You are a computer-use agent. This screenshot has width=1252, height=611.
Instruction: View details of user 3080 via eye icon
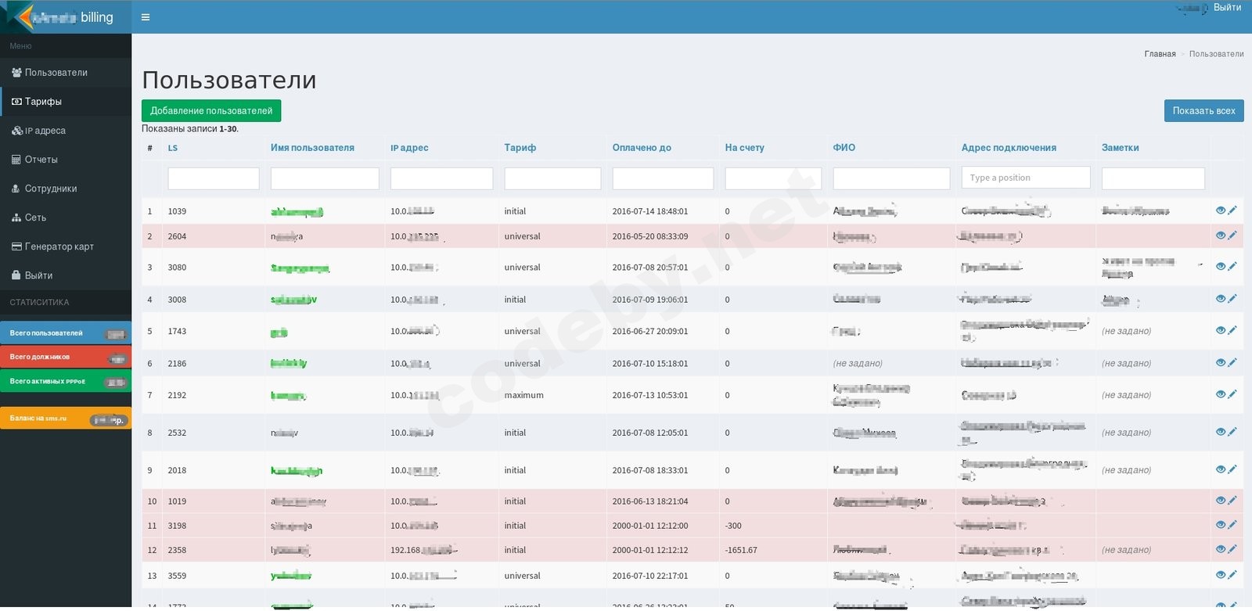[1220, 267]
